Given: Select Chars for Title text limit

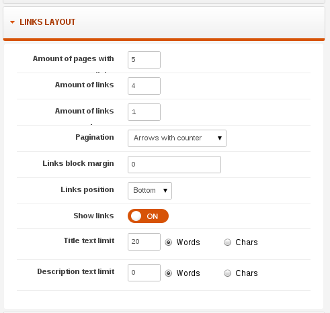Looking at the screenshot, I should [x=227, y=242].
